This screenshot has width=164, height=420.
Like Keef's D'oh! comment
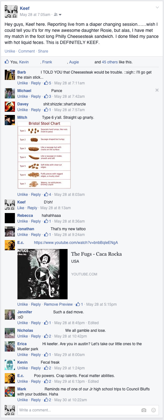21,208
